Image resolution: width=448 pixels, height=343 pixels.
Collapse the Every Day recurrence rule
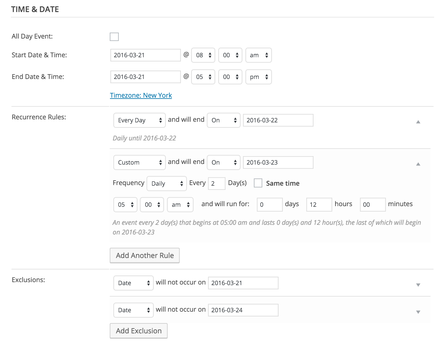pyautogui.click(x=418, y=122)
